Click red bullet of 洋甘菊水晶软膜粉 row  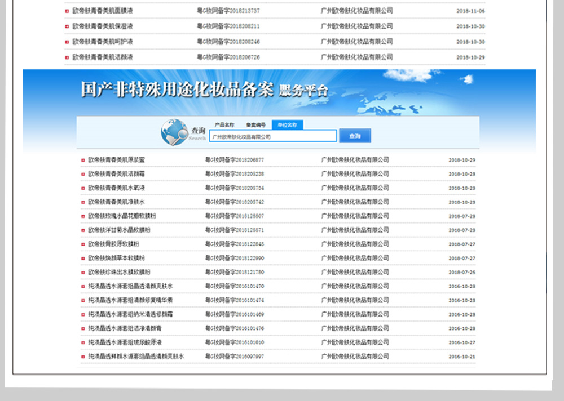(83, 230)
